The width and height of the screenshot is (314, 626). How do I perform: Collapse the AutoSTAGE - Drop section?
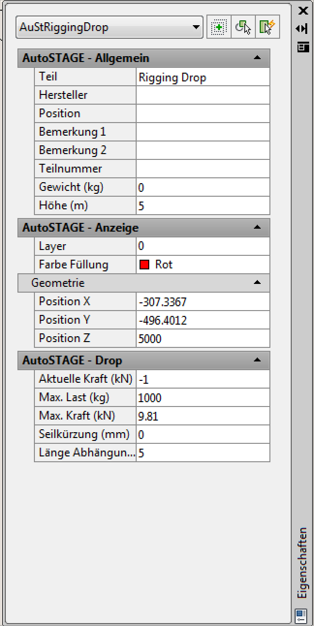[x=257, y=360]
